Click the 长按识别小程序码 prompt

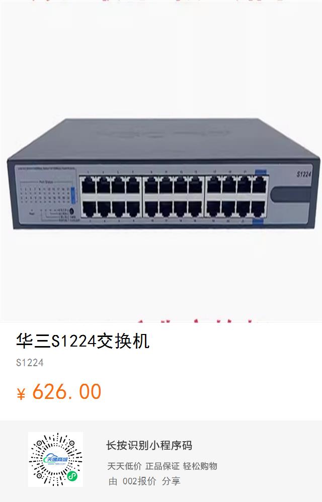coord(149,445)
